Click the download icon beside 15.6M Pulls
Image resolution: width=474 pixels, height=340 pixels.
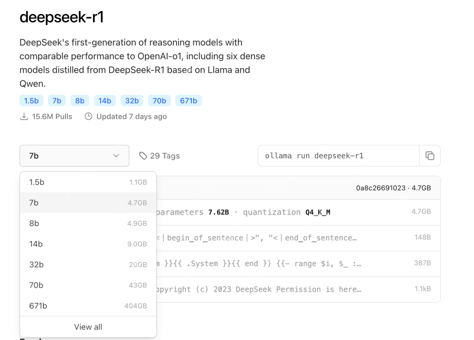(24, 116)
